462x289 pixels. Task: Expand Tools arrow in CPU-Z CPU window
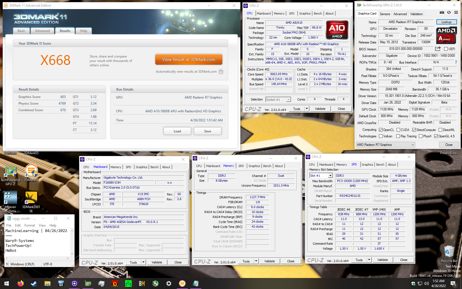[307, 109]
